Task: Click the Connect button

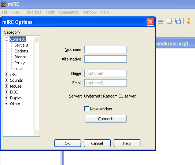Action: (106, 119)
